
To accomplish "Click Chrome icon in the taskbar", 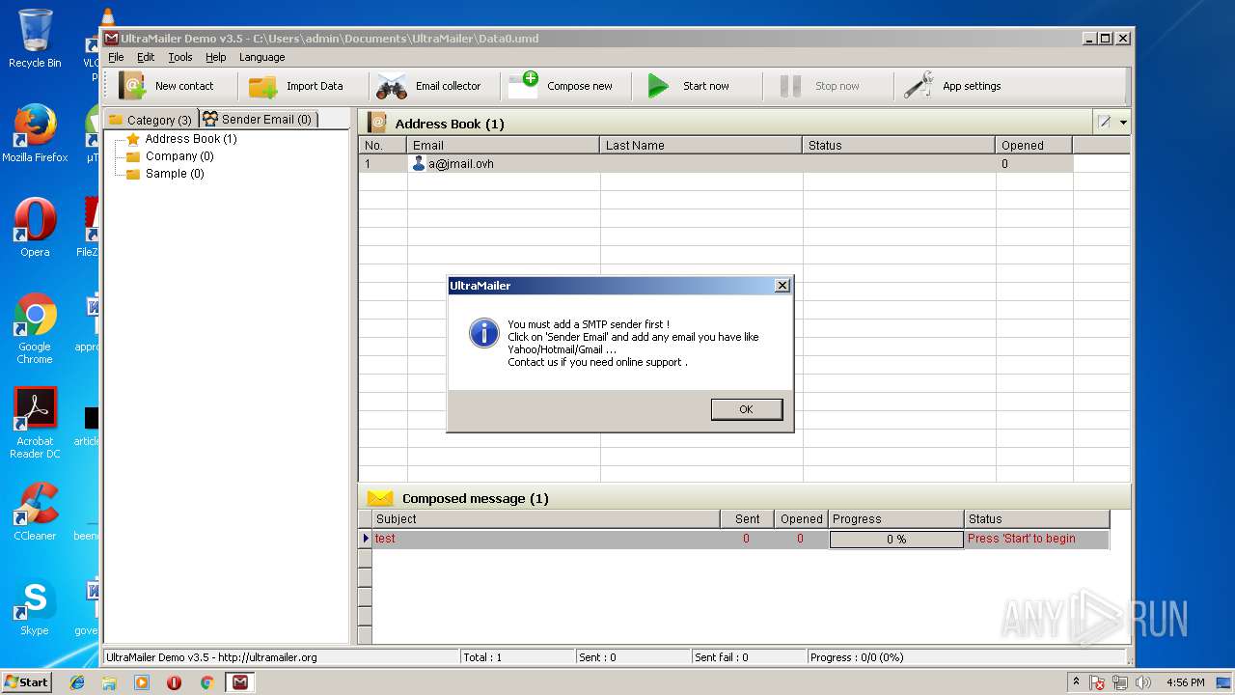I will pos(206,682).
